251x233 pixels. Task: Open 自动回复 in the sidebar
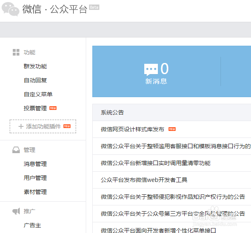(35, 80)
